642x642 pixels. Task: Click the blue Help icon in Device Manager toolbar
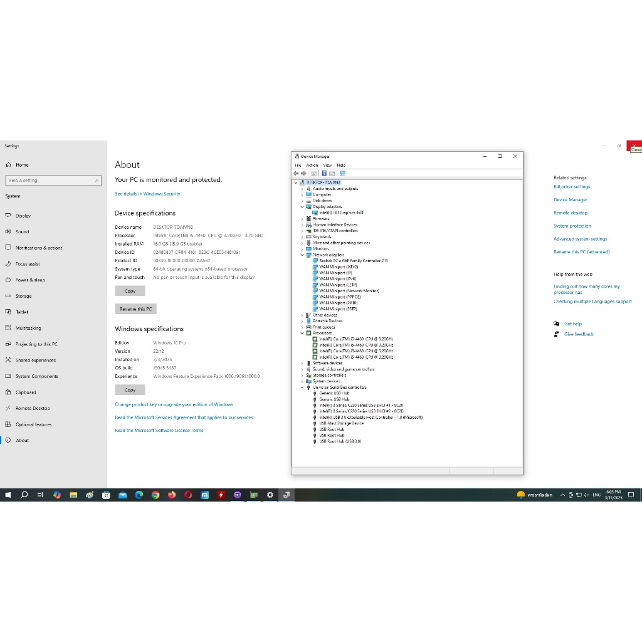pos(324,174)
